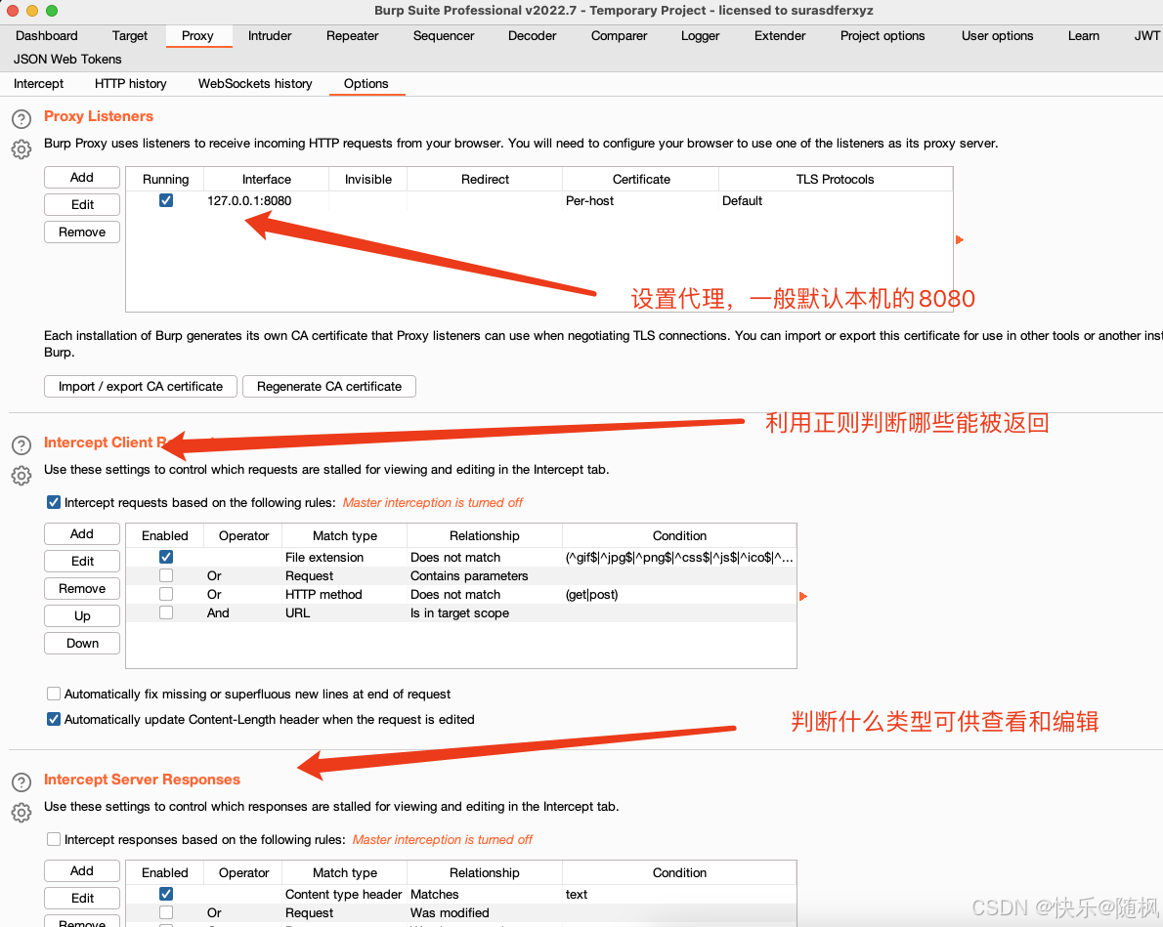
Task: Click the 'Per-host' certificate cell
Action: tap(640, 201)
